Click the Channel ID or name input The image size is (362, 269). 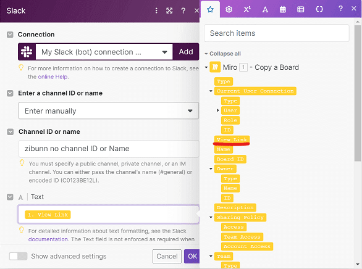point(109,149)
